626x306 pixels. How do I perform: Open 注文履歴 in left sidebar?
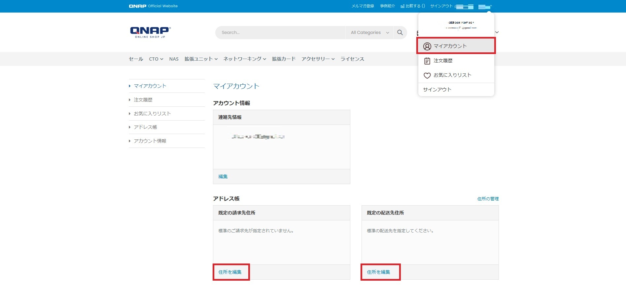pyautogui.click(x=143, y=100)
